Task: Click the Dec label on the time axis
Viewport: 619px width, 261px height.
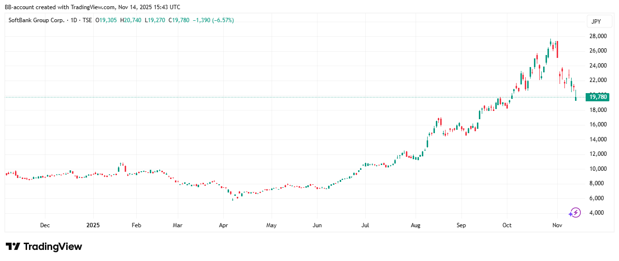Action: click(x=45, y=225)
